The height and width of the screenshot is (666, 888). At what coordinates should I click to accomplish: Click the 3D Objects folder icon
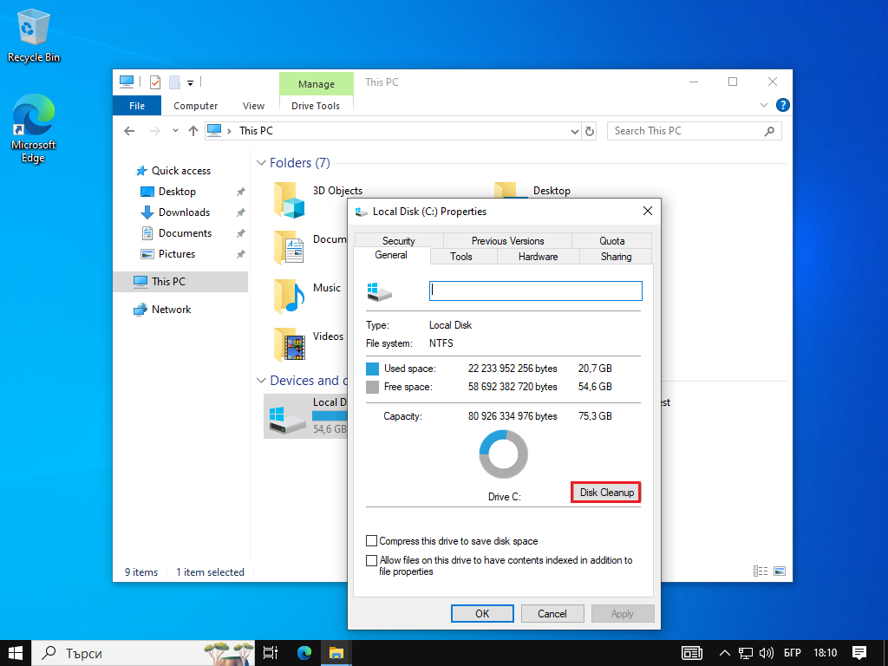pos(290,199)
